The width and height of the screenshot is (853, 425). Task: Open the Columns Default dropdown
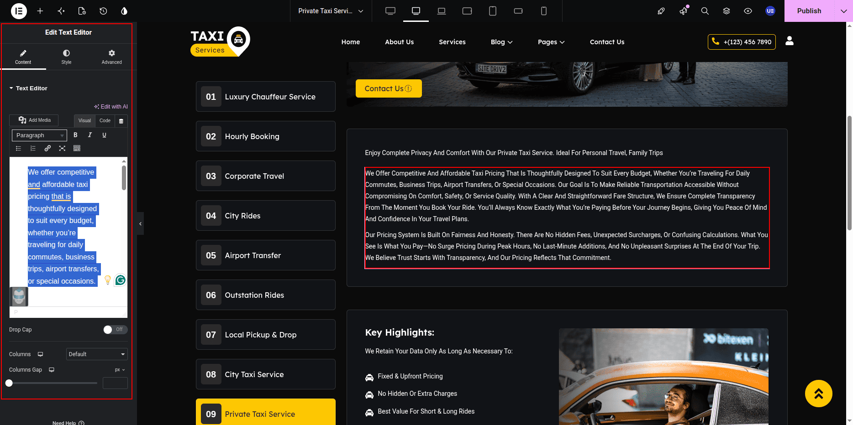tap(97, 354)
